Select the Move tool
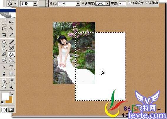This screenshot has width=167, height=119. pyautogui.click(x=11, y=23)
